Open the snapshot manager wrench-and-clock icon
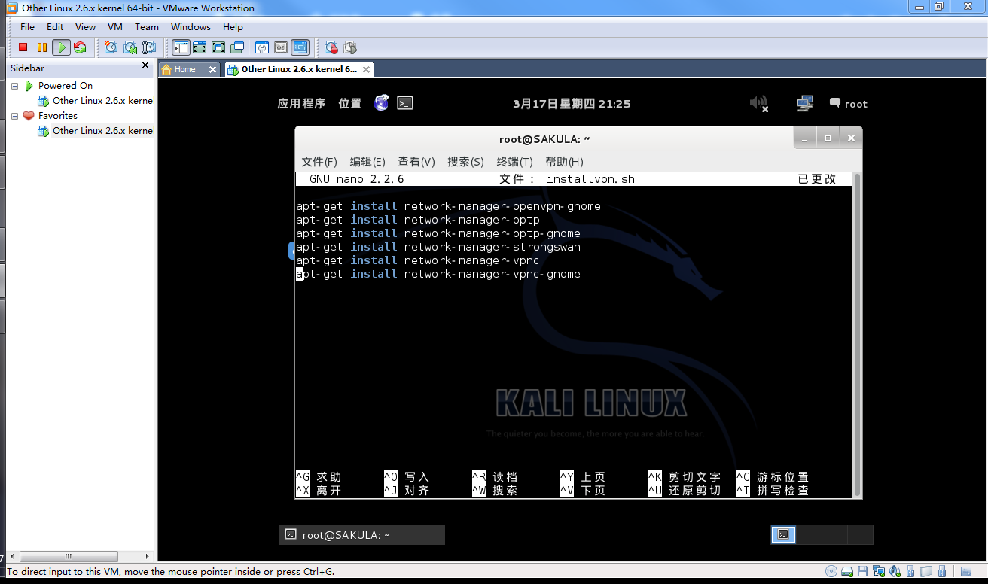The height and width of the screenshot is (584, 988). (148, 47)
